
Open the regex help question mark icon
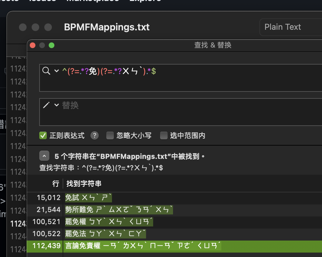tap(94, 135)
